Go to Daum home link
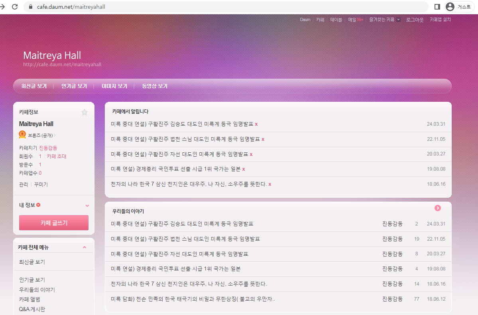 (305, 20)
